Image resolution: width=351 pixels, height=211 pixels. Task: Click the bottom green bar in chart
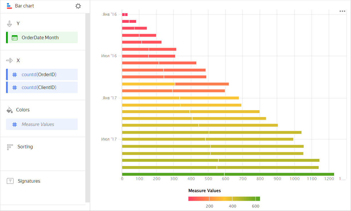pos(228,174)
